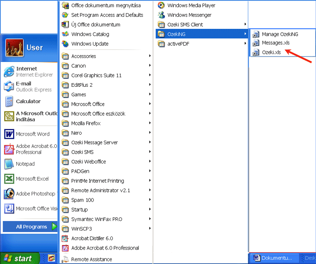316x264 pixels.
Task: Expand the WinSCP3 submenu arrow
Action: click(x=150, y=228)
